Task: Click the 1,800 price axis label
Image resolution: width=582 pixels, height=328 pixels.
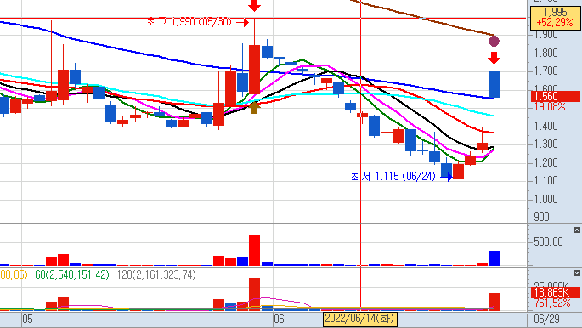Action: pos(545,53)
